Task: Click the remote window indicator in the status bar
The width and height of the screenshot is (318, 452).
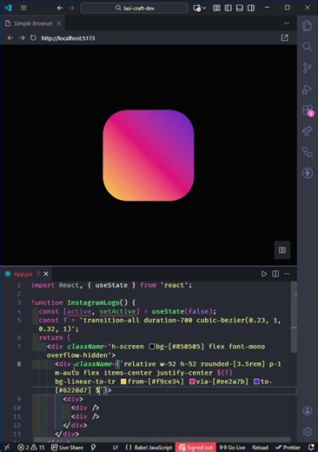Action: [7, 448]
